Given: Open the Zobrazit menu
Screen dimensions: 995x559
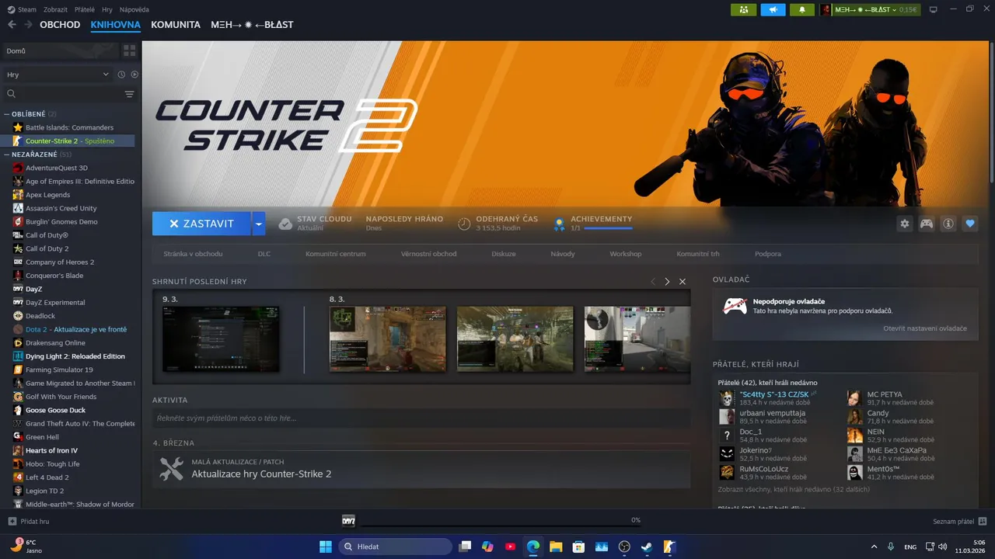Looking at the screenshot, I should click(x=54, y=9).
